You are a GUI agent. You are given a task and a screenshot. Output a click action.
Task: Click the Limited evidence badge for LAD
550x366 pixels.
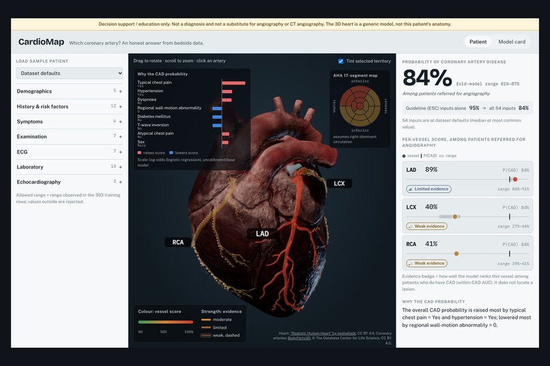coord(429,189)
